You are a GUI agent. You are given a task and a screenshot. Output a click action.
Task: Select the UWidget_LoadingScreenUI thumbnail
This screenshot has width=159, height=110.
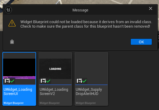(x=19, y=69)
